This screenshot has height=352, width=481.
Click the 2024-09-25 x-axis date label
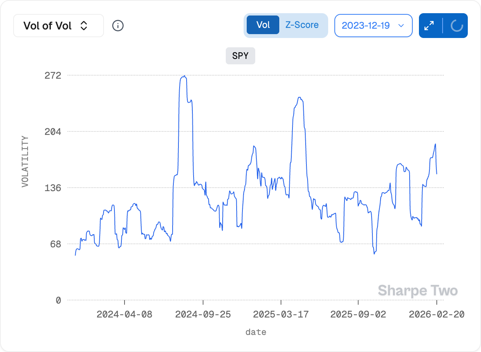[203, 314]
